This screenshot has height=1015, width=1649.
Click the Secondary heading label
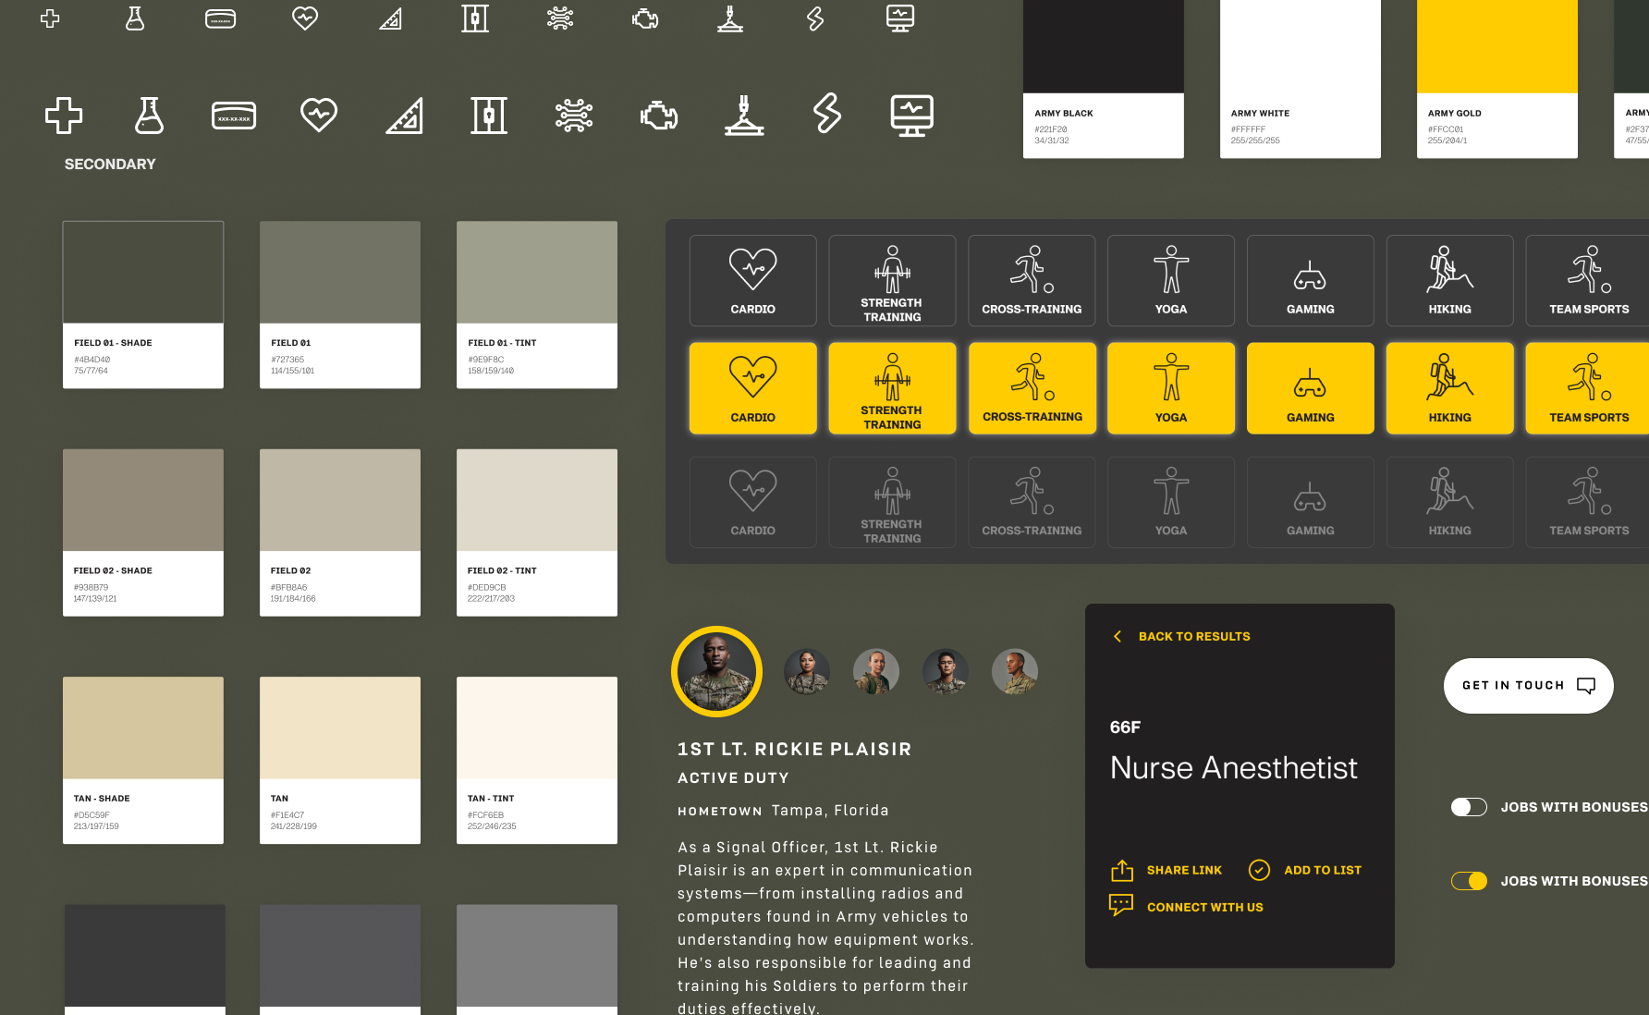(x=110, y=164)
